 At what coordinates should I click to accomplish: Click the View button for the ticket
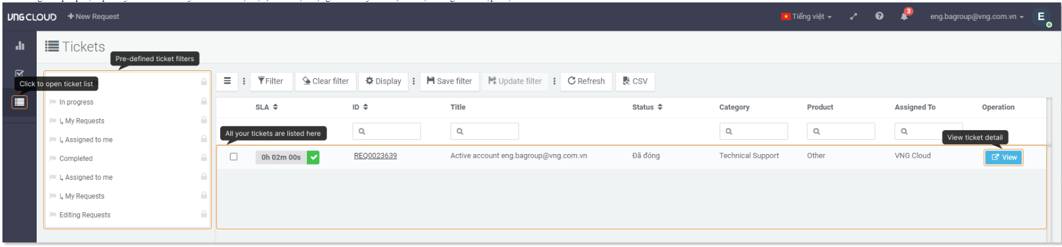(1003, 157)
